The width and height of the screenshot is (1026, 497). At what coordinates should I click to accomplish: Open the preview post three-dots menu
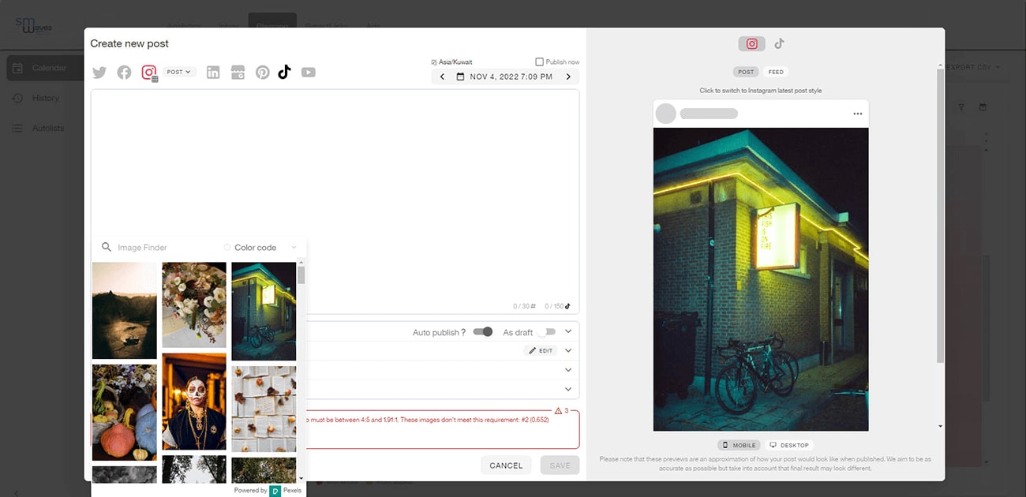[x=858, y=114]
